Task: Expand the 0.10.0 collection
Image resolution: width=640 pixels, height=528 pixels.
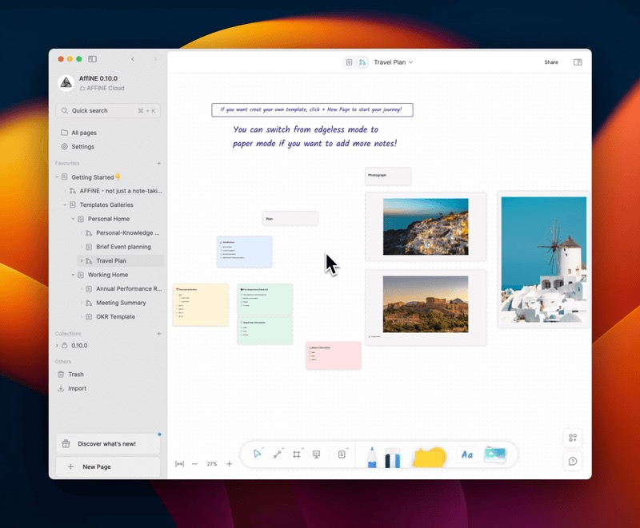Action: (57, 346)
